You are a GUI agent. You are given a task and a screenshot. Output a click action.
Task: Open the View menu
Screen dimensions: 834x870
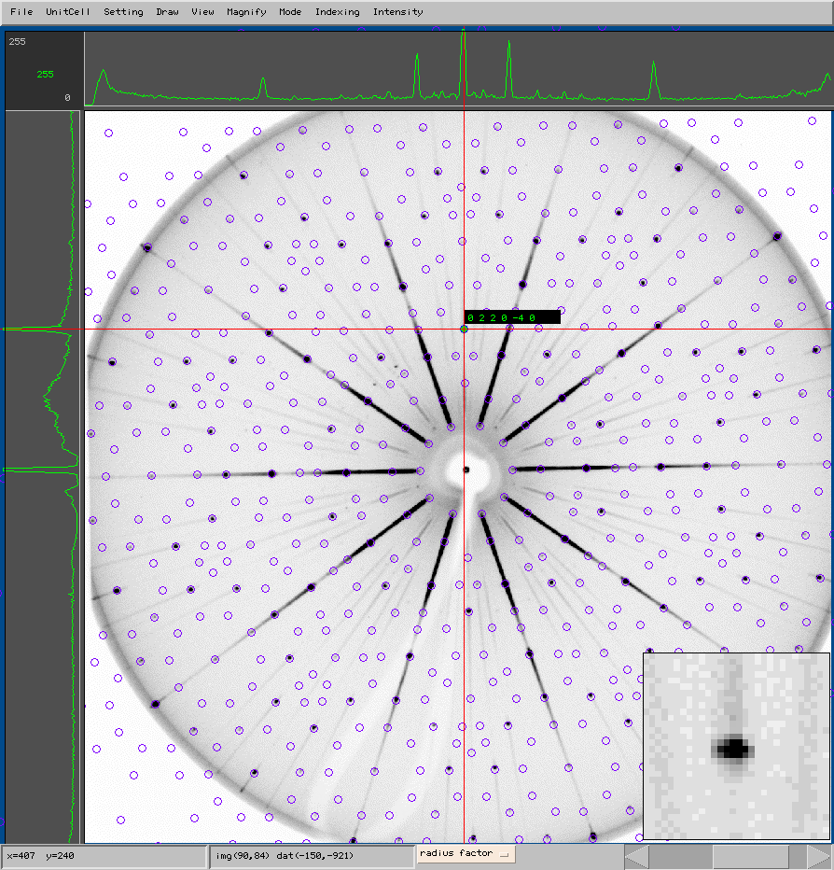pyautogui.click(x=202, y=11)
